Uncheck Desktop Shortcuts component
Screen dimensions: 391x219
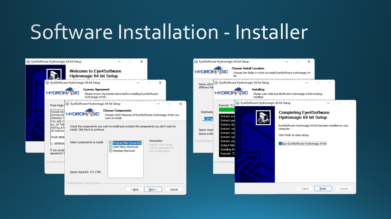tap(111, 151)
